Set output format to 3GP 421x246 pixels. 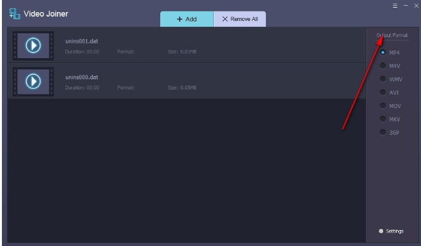point(389,132)
